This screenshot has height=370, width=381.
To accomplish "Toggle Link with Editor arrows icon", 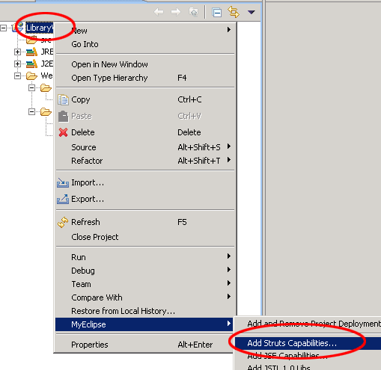I will point(234,12).
